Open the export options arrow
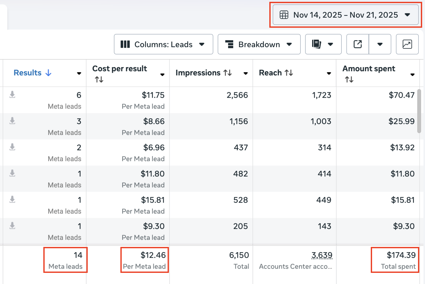 (x=380, y=44)
